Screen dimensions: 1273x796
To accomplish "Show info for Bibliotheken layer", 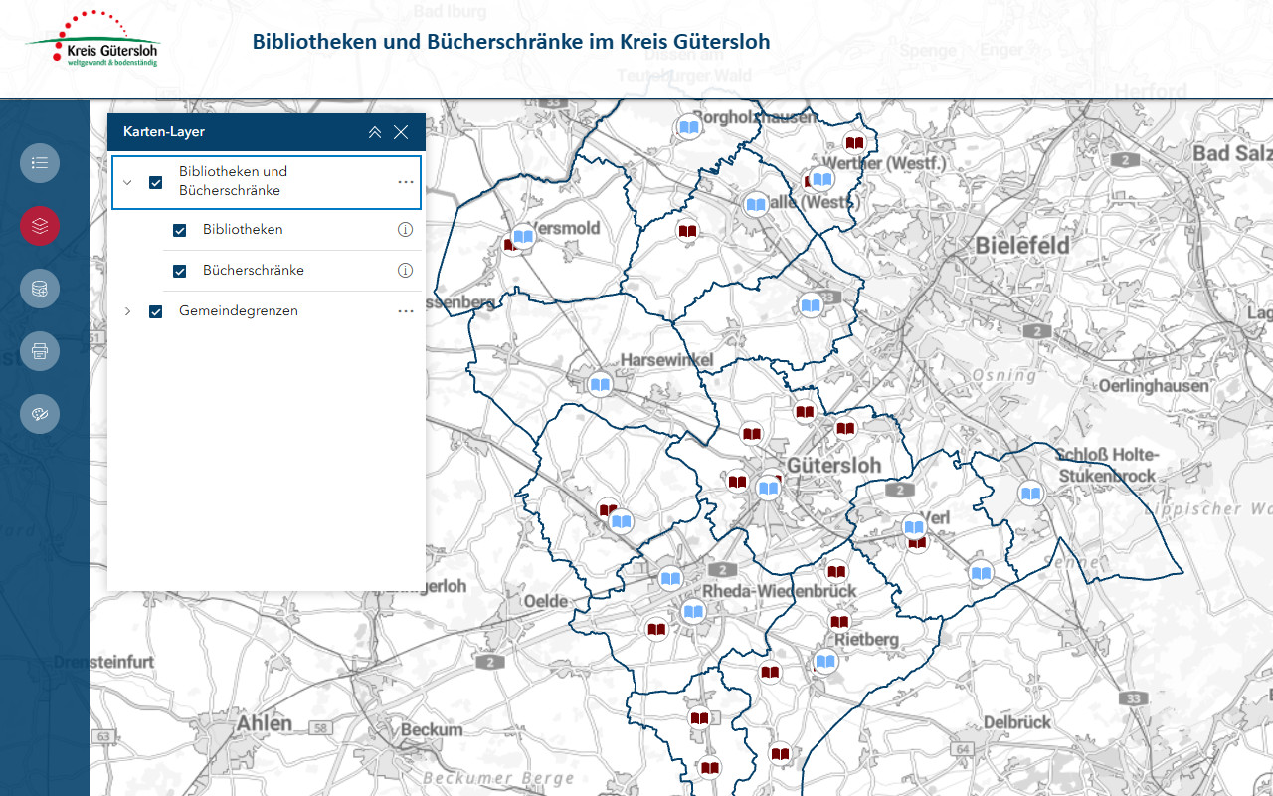I will [405, 230].
